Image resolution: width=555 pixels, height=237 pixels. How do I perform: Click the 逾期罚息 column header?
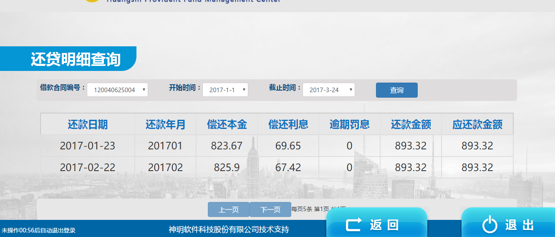click(x=349, y=124)
